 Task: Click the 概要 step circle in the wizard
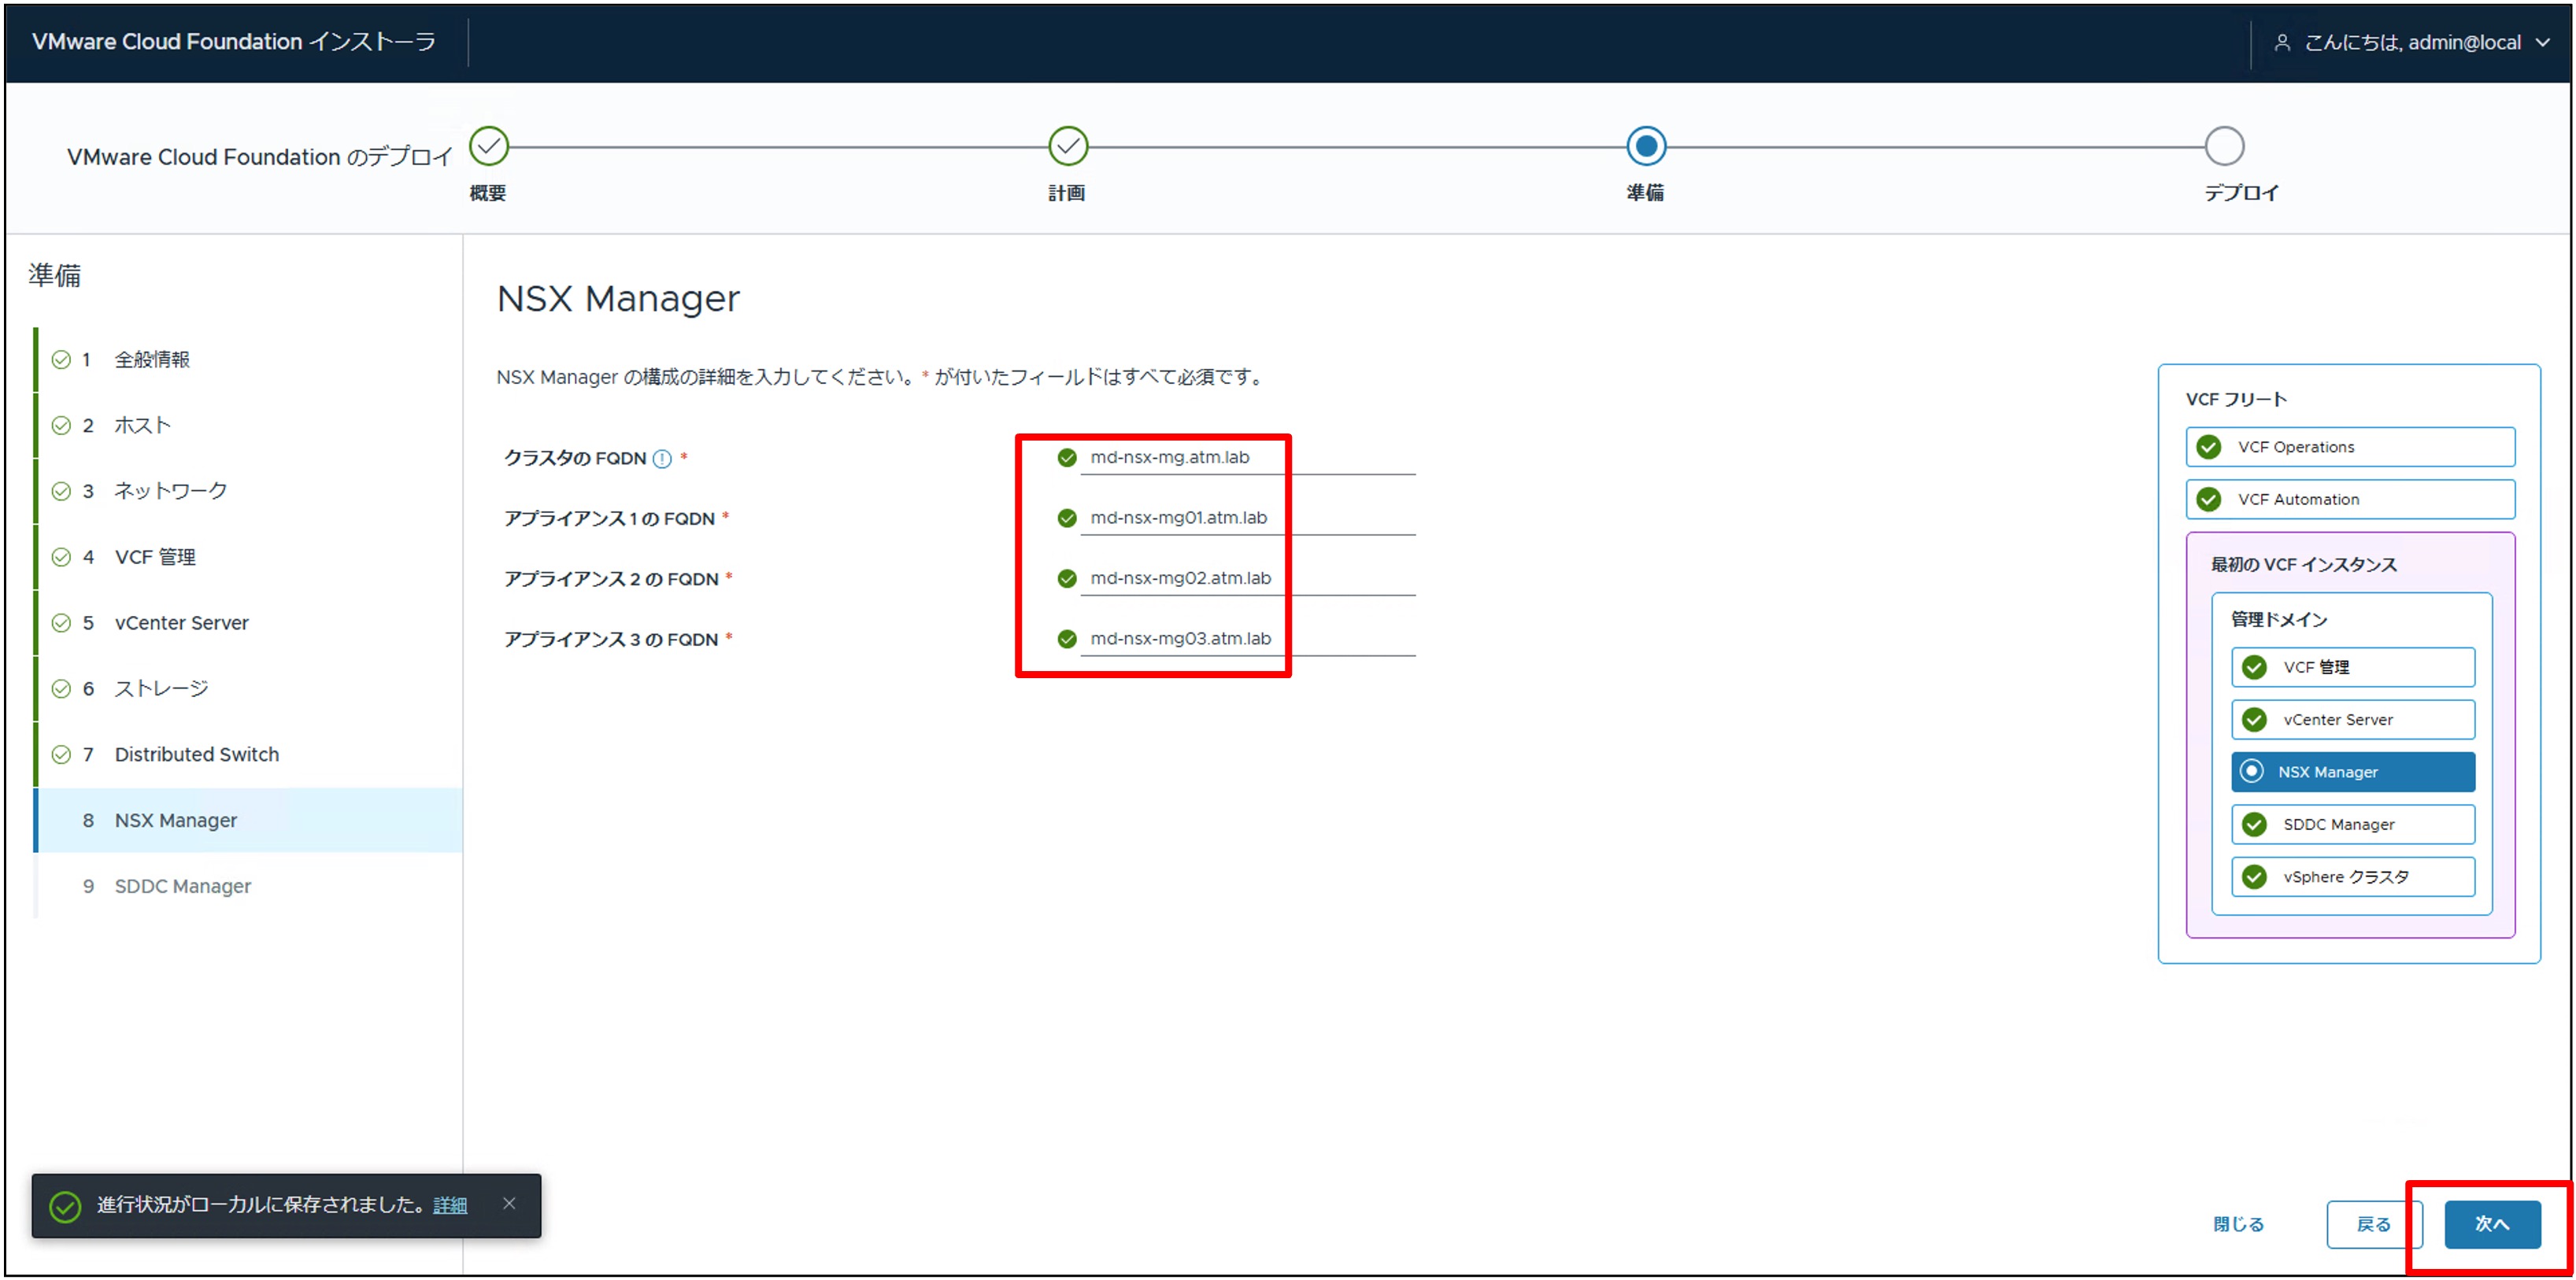(489, 147)
